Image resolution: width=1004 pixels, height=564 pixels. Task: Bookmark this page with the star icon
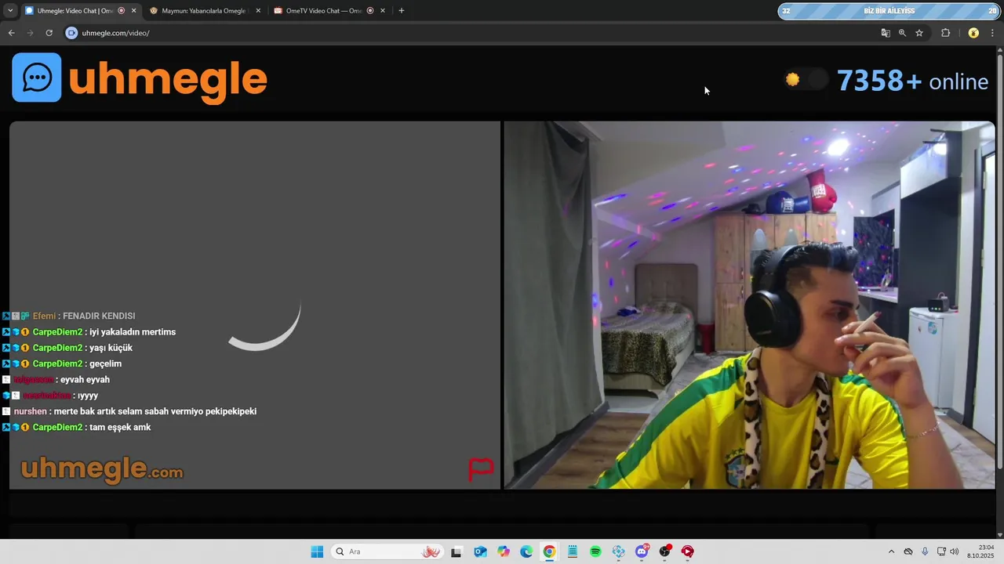[x=919, y=33]
